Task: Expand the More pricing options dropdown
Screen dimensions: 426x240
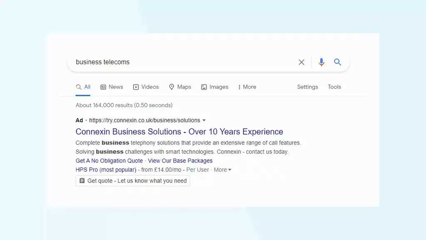Action: click(223, 170)
